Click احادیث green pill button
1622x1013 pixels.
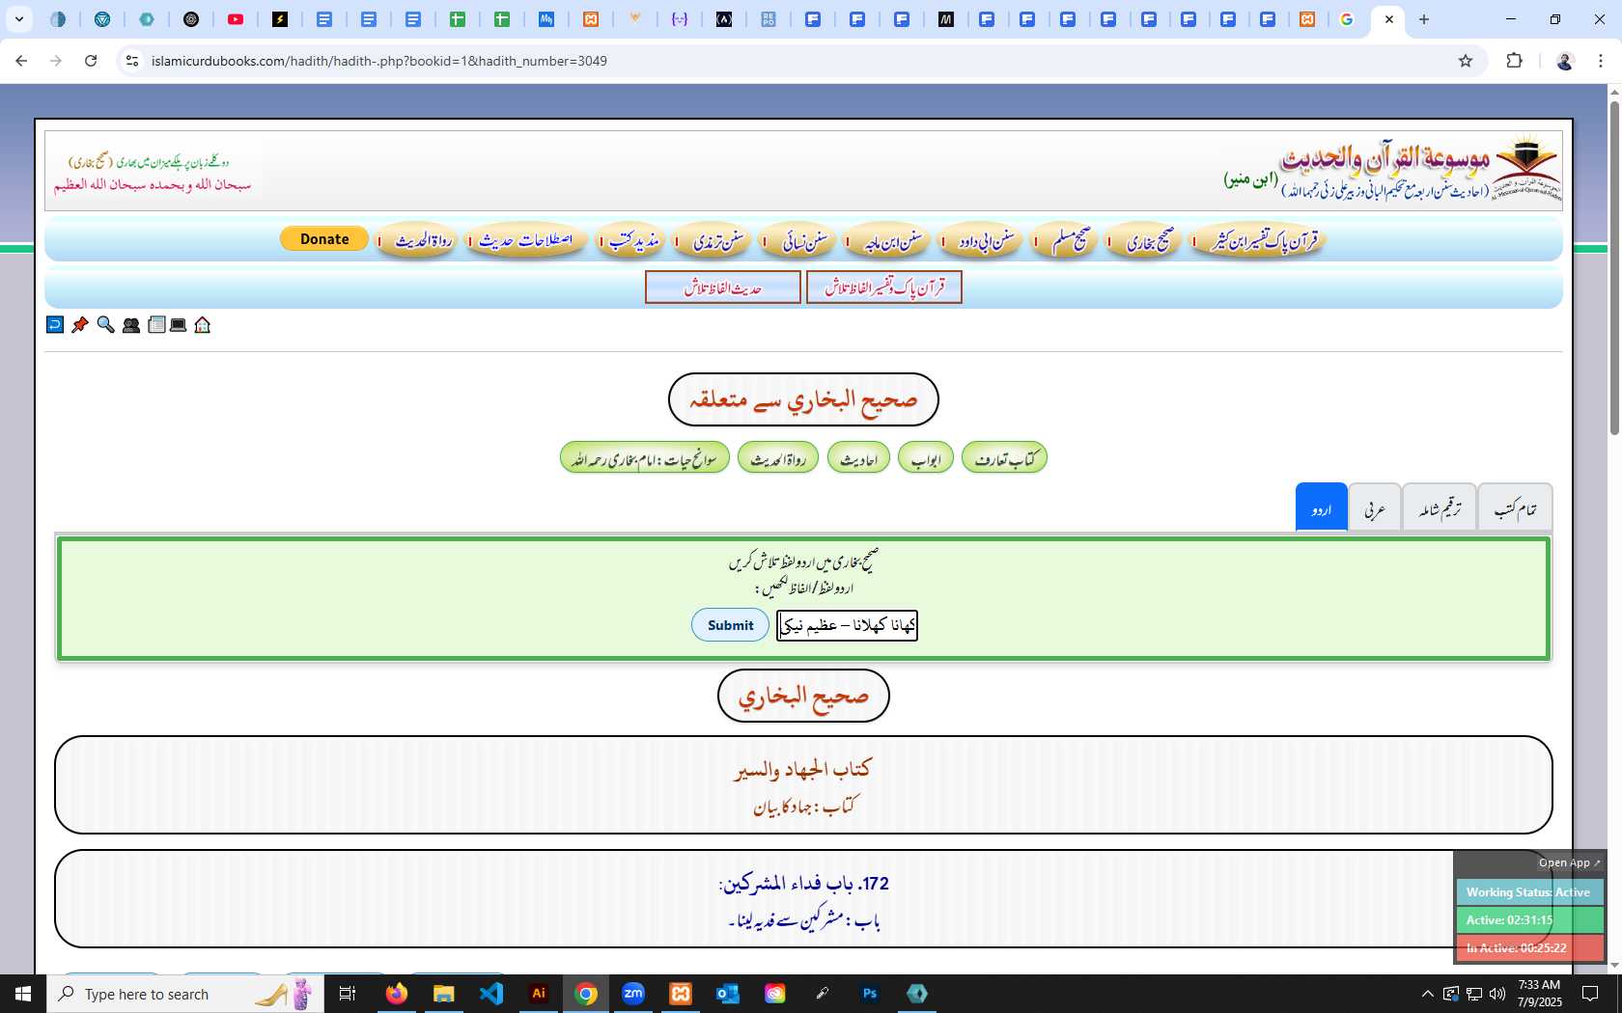(858, 458)
